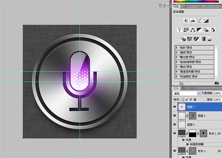
Task: Add a Levels adjustment from histogram icon
Action: pyautogui.click(x=193, y=21)
